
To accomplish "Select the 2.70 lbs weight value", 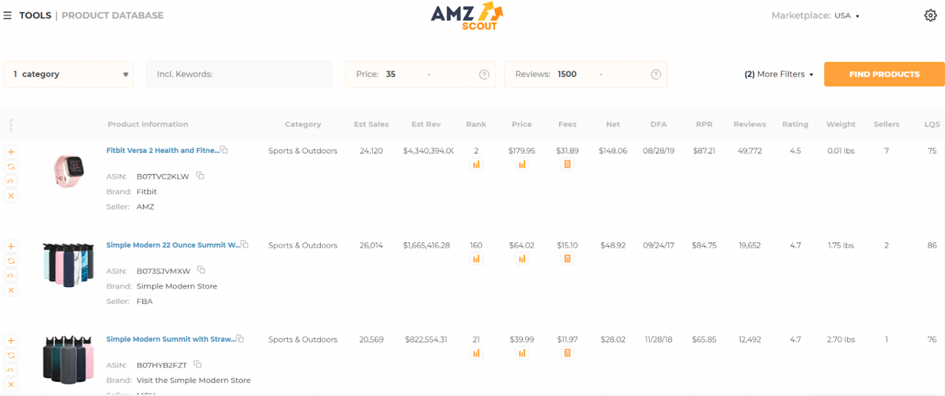I will tap(841, 339).
